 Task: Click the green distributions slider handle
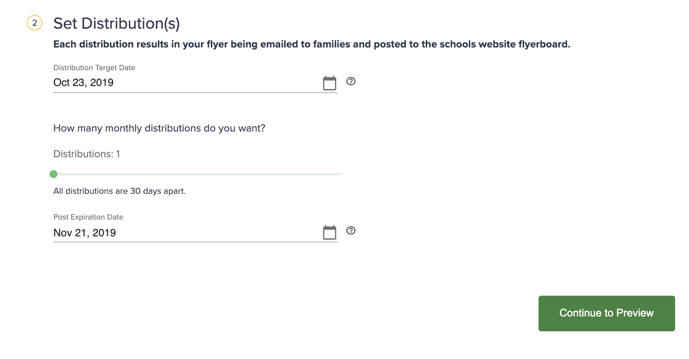[53, 174]
